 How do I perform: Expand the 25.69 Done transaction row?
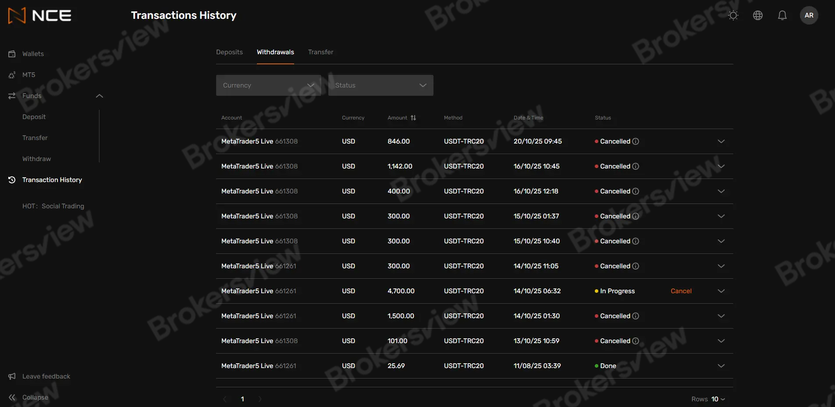[x=721, y=366]
